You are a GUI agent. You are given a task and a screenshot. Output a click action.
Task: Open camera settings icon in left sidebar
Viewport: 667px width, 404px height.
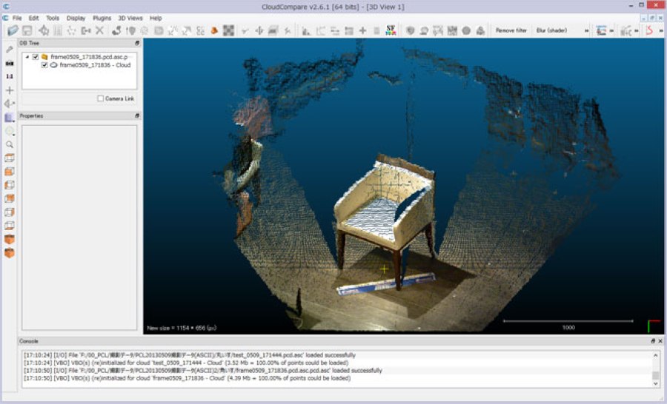(10, 63)
